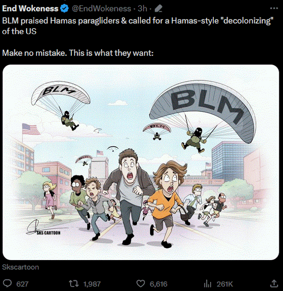Click the "Make no mistake" text line
This screenshot has height=291, width=283.
(x=78, y=53)
